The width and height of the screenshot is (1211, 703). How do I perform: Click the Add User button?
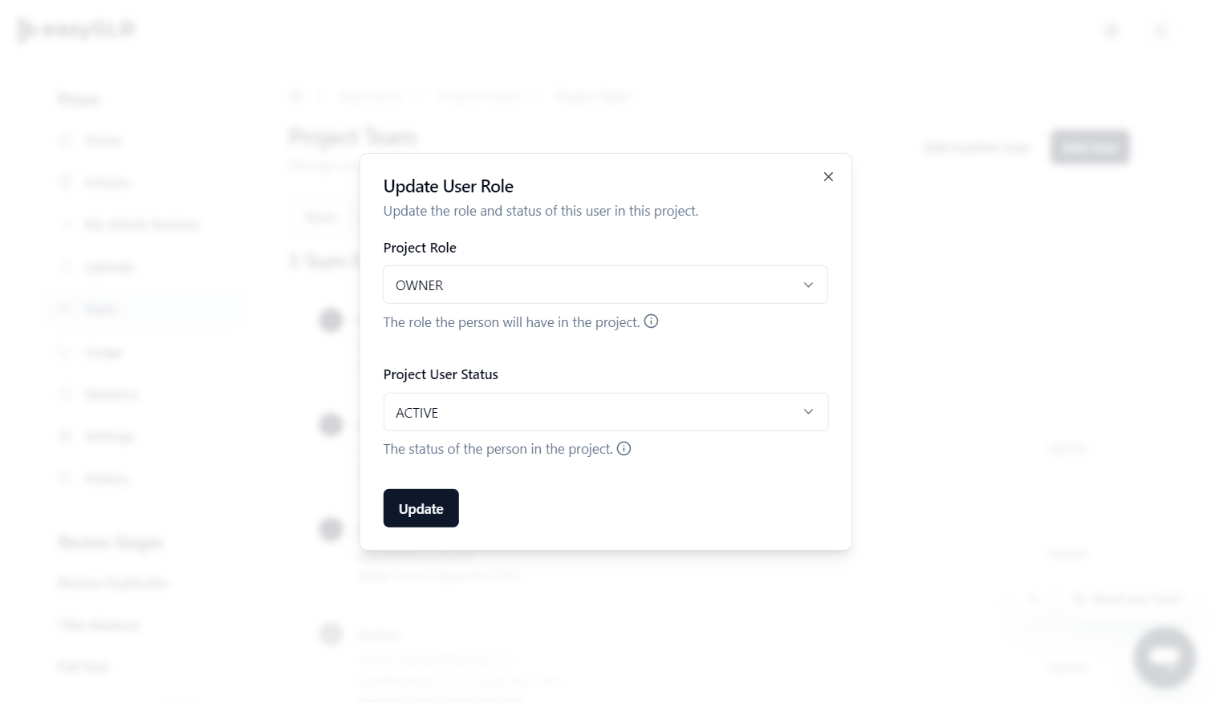[x=1090, y=147]
